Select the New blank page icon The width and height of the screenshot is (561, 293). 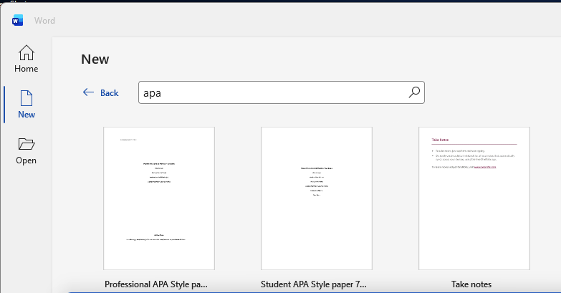[27, 98]
